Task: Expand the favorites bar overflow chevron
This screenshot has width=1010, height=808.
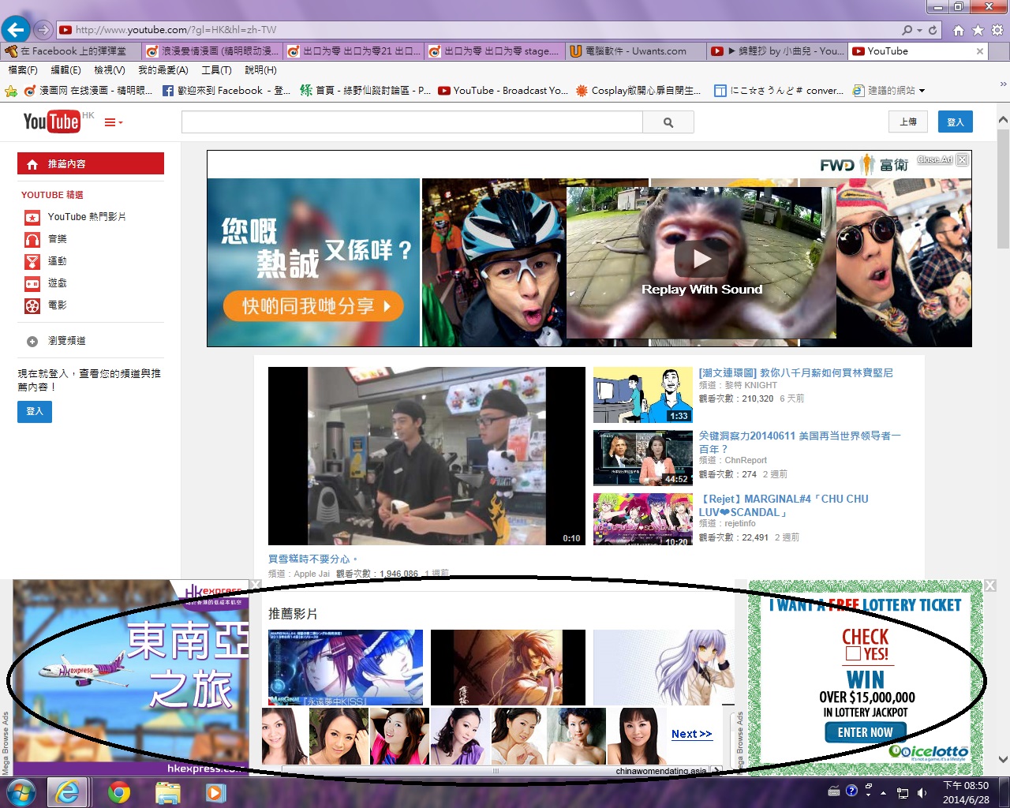Action: click(1003, 84)
